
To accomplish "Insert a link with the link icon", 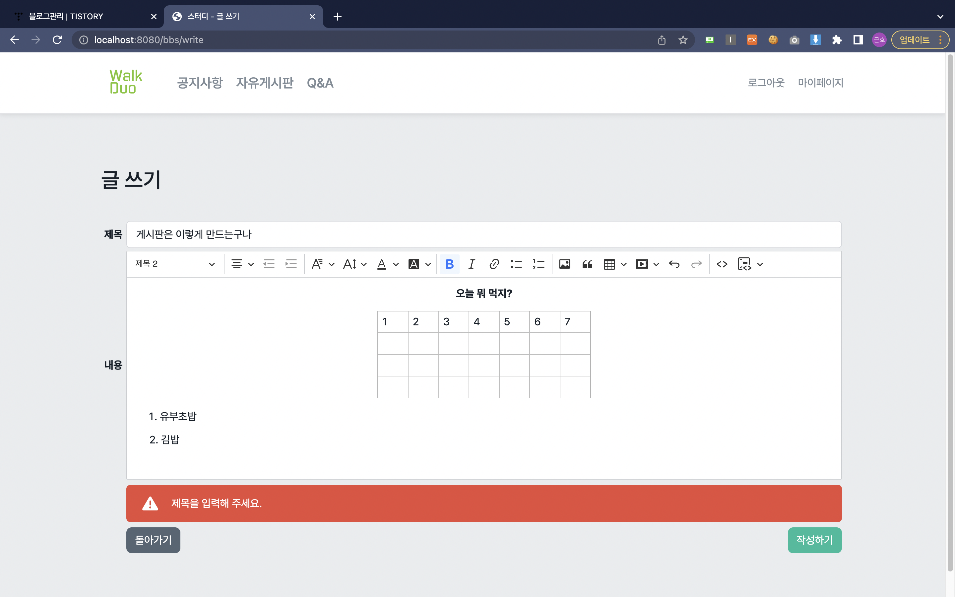I will coord(494,264).
